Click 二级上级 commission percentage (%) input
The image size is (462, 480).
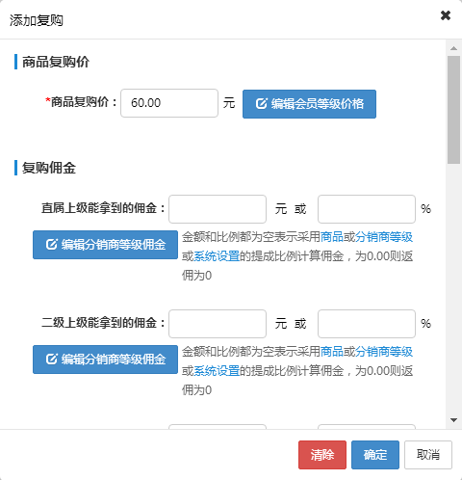pos(367,324)
